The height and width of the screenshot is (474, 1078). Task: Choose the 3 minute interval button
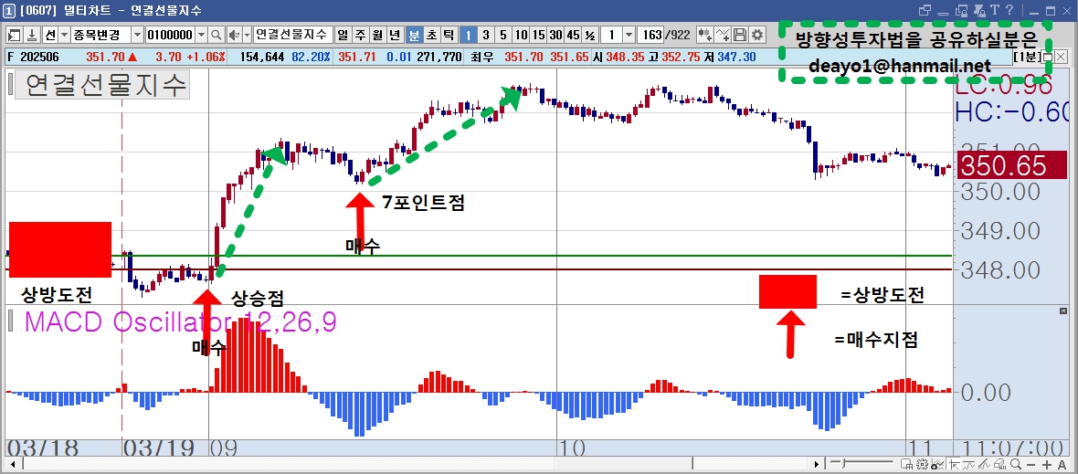[x=486, y=35]
